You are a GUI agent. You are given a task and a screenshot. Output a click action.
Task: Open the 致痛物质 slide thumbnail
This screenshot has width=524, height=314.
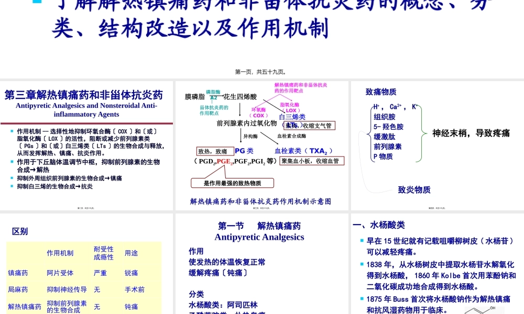coord(438,145)
